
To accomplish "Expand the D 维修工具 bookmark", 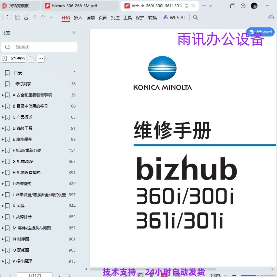I will coord(3,128).
